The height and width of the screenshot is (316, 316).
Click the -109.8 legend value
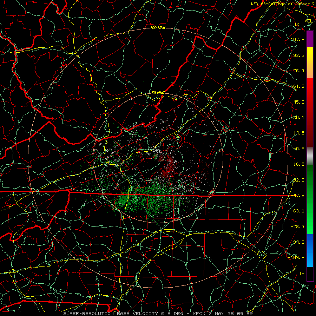(x=296, y=258)
